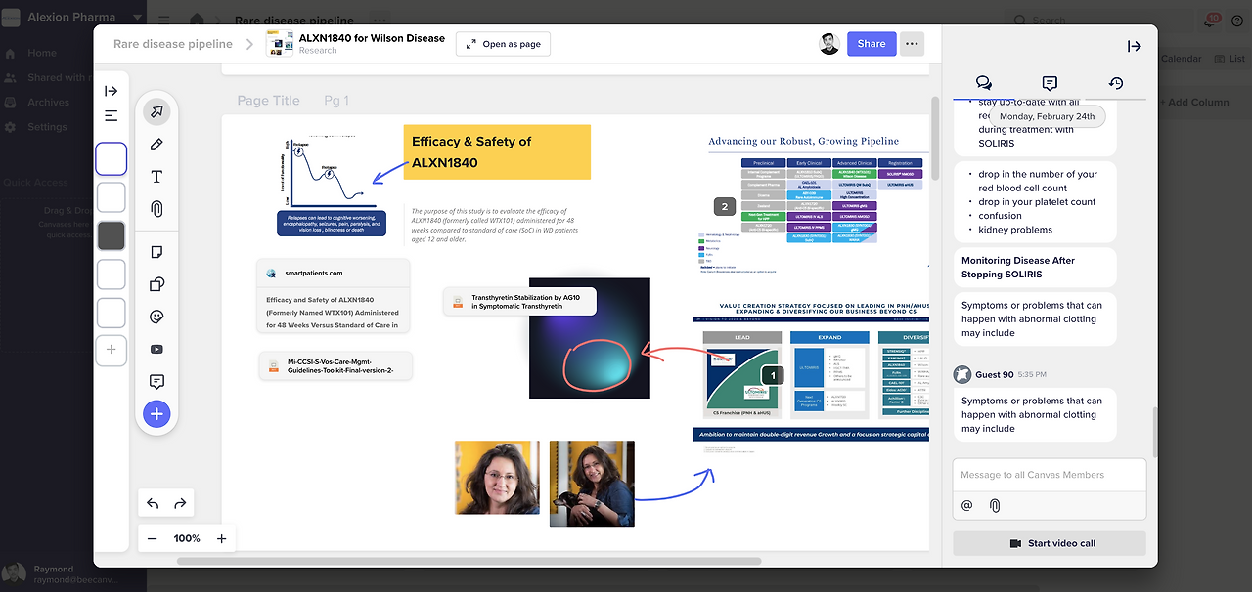
Task: Select the pencil drawing tool
Action: tap(156, 144)
